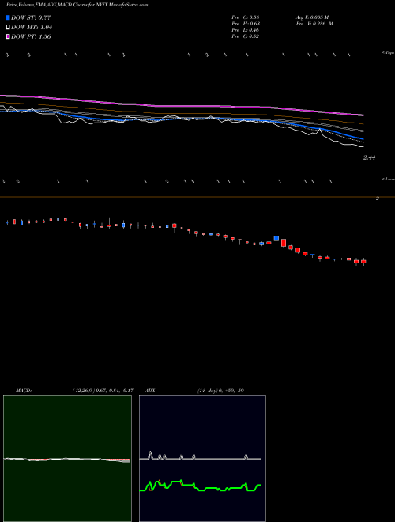
Task: Click the '<Tops' marker label
Action: [389, 53]
